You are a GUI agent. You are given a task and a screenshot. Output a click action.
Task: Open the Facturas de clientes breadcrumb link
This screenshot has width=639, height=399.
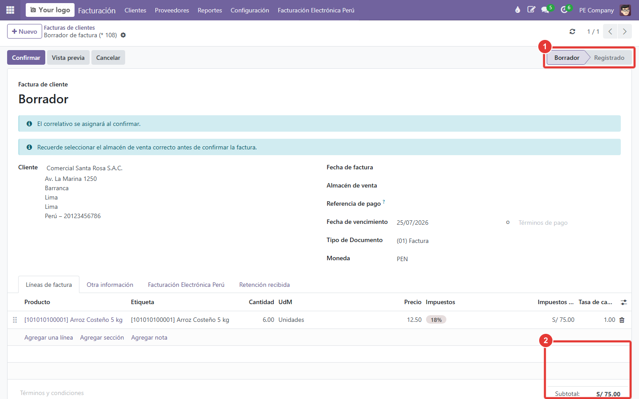pyautogui.click(x=69, y=27)
